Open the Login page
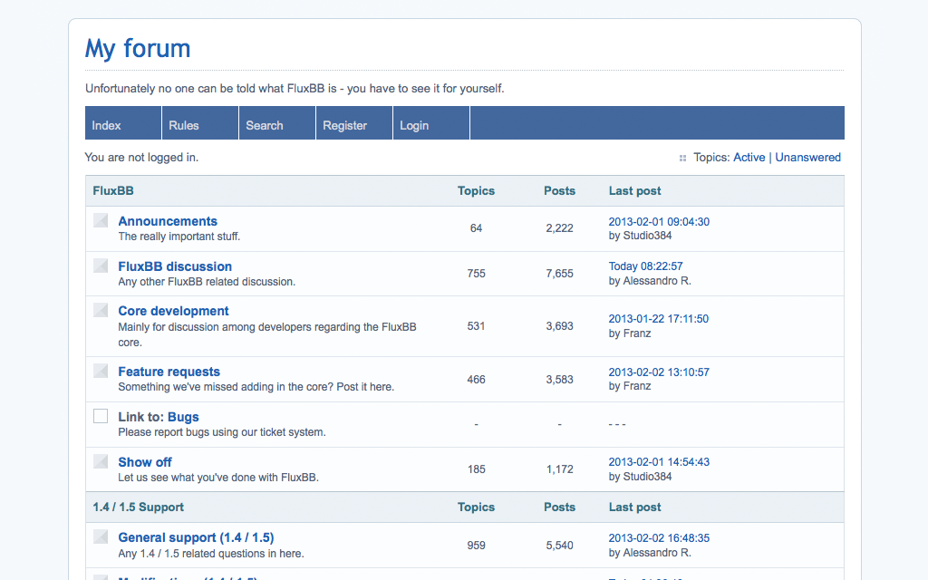Viewport: 928px width, 580px height. pos(414,125)
